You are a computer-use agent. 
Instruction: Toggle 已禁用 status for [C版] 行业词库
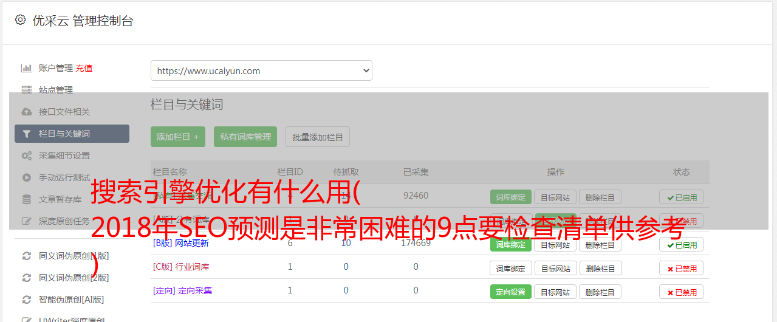click(682, 268)
